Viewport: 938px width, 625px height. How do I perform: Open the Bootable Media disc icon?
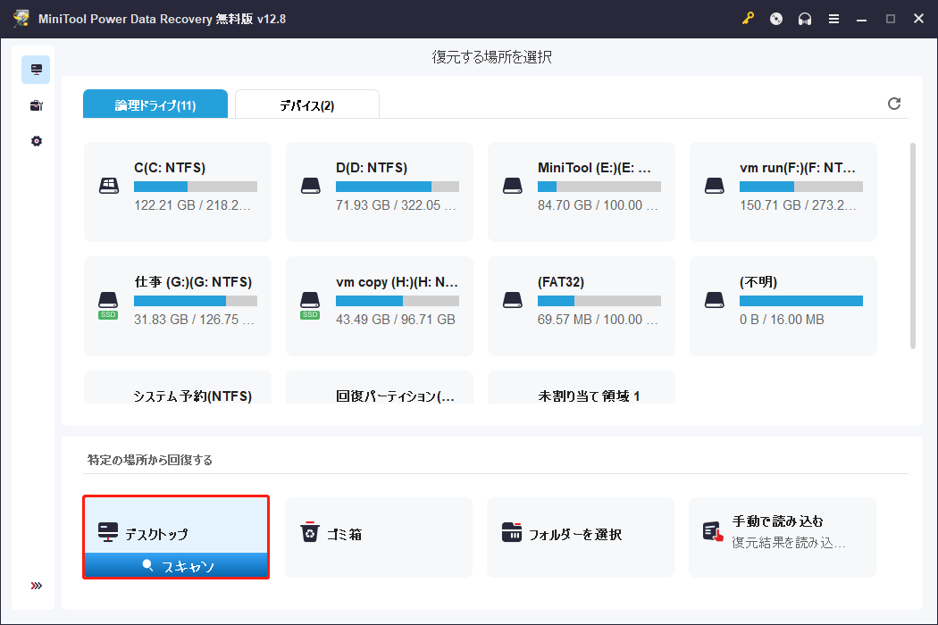pyautogui.click(x=775, y=18)
